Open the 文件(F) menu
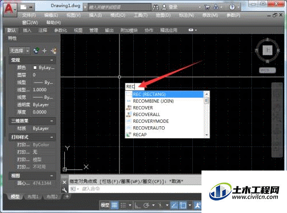This screenshot has width=287, height=213. pos(29,15)
